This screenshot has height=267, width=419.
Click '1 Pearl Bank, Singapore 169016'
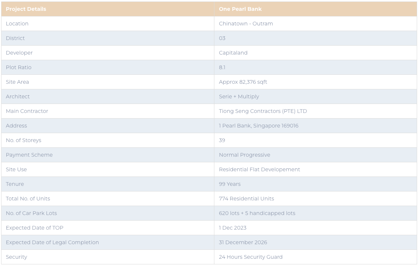[259, 126]
